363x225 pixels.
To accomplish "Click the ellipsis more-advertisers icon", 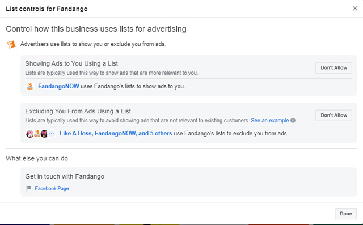I will click(x=52, y=134).
